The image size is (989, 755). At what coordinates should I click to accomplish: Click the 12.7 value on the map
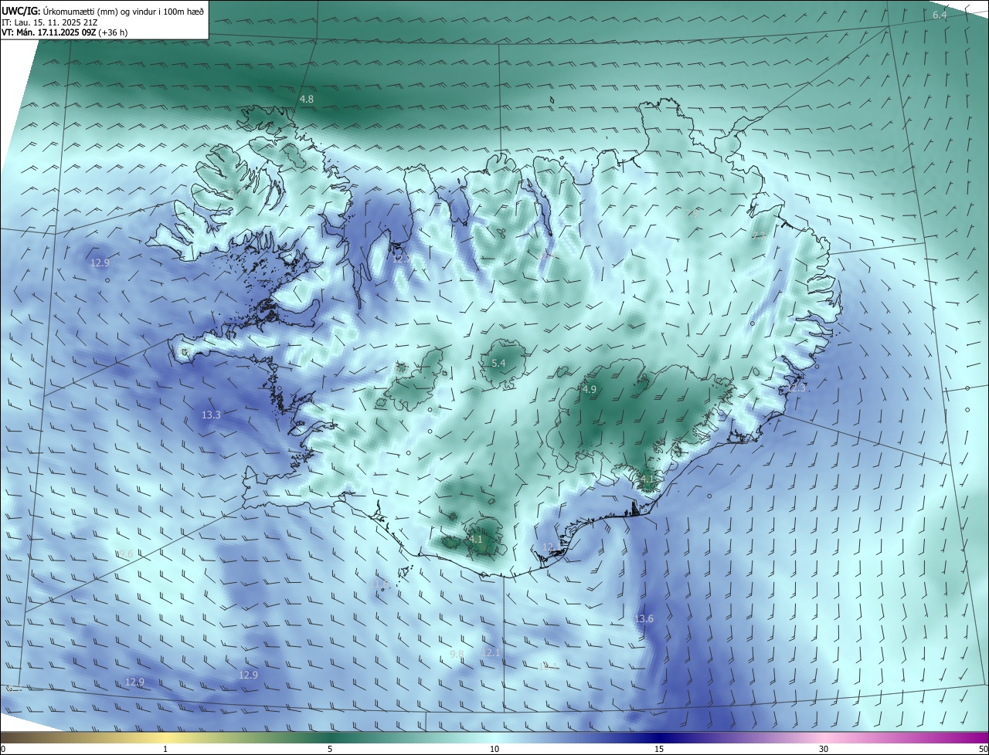[403, 258]
